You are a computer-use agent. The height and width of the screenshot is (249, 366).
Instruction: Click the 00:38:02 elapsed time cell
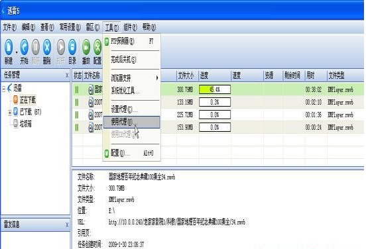pyautogui.click(x=313, y=90)
